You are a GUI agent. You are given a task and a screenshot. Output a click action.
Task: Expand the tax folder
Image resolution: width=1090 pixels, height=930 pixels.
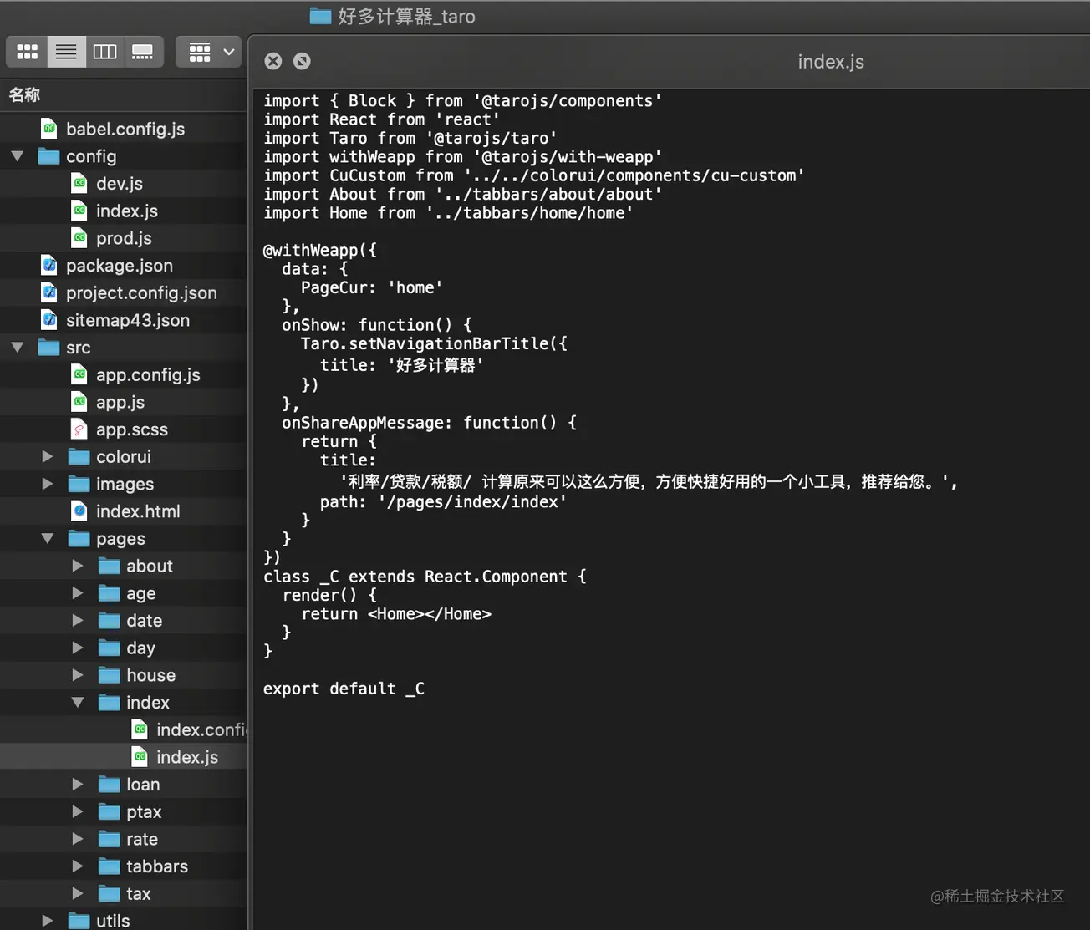click(x=78, y=894)
